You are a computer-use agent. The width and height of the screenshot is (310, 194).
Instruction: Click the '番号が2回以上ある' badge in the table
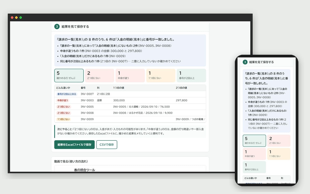(67, 94)
